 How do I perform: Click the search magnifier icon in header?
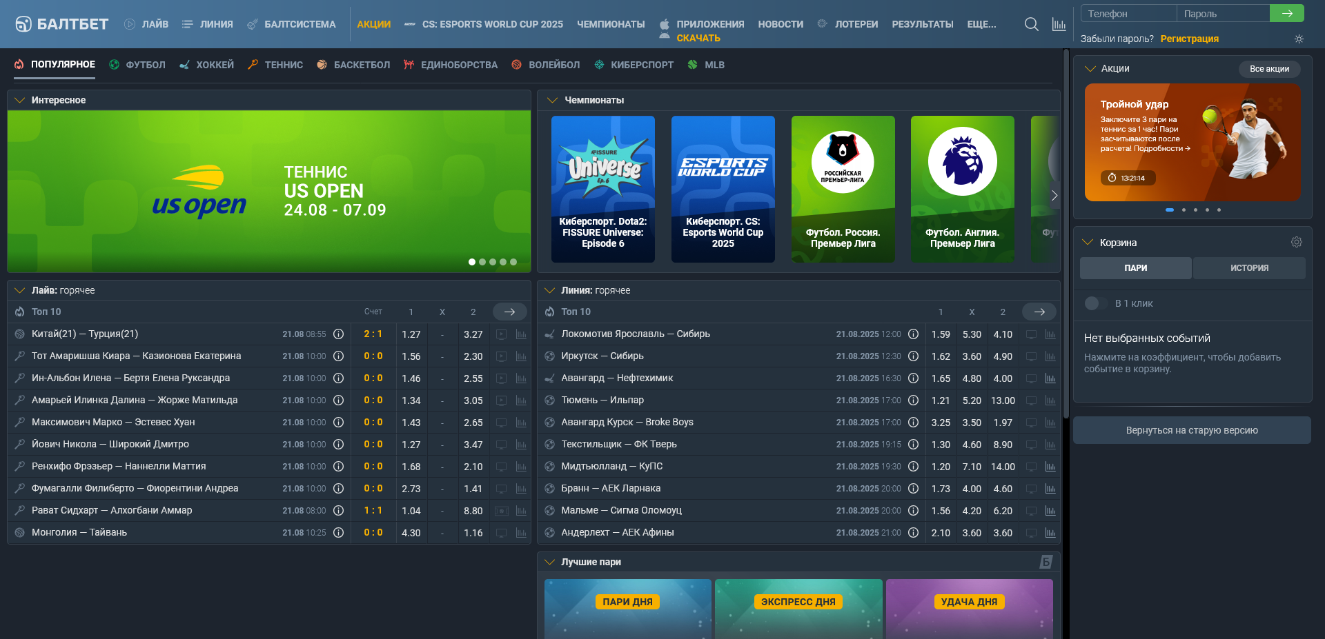tap(1031, 24)
